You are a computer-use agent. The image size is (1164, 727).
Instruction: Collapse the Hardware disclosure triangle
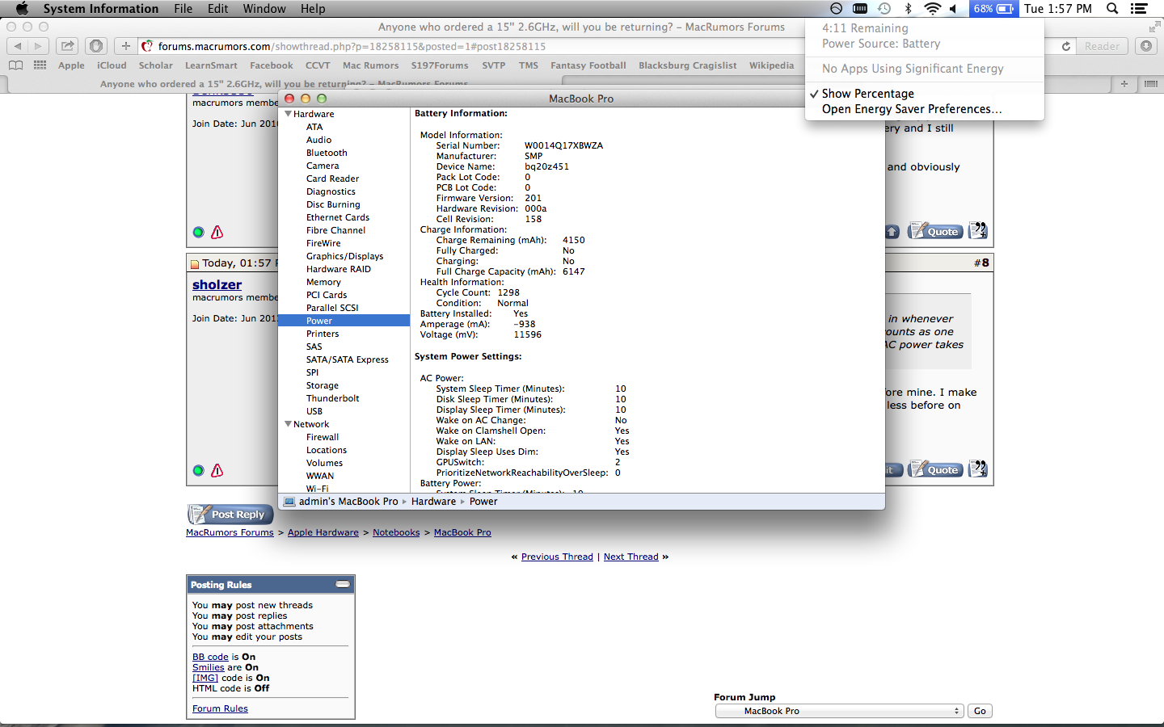coord(288,114)
